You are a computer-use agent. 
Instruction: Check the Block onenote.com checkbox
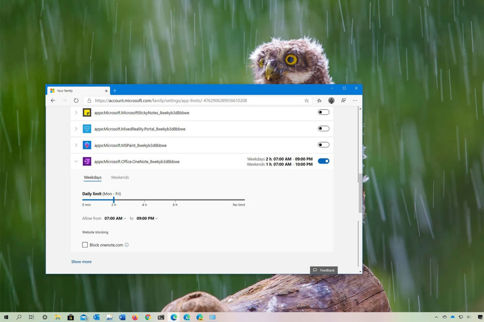pos(85,245)
